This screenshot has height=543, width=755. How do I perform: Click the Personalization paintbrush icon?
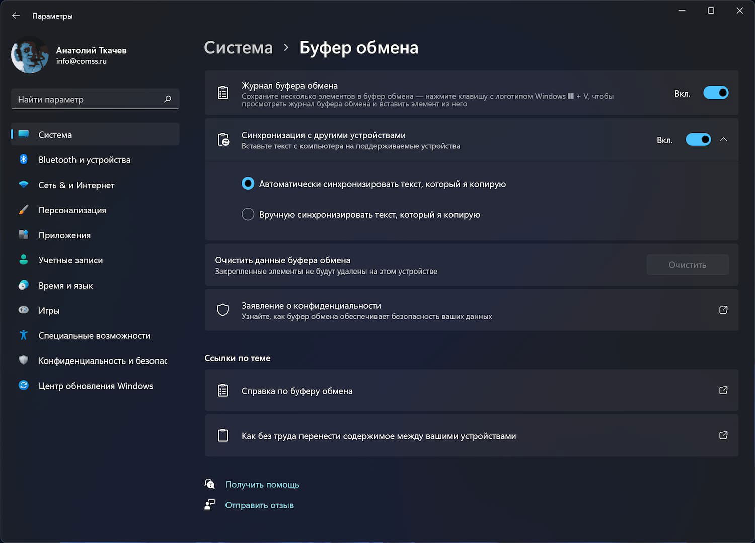pos(24,210)
